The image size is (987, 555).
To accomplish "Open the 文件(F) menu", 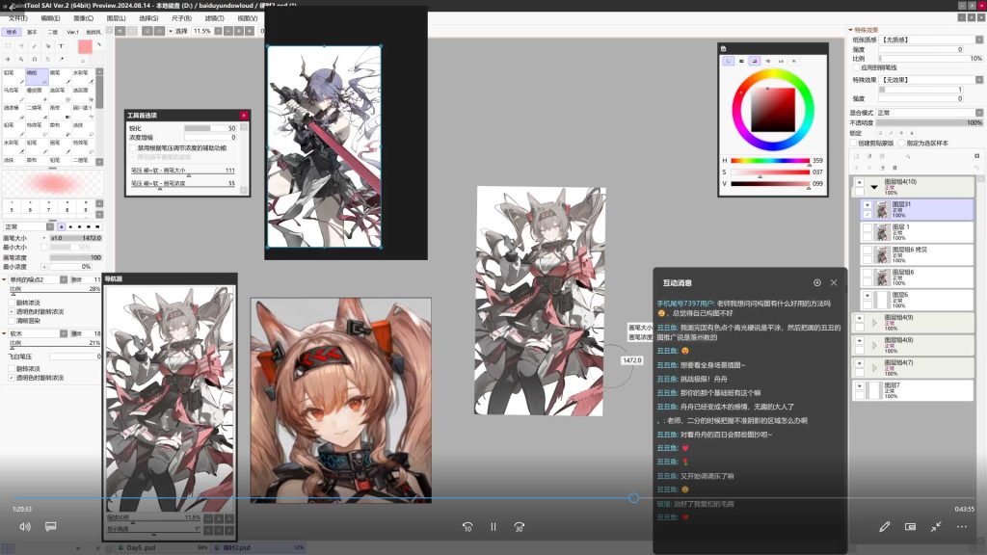I will click(x=17, y=18).
